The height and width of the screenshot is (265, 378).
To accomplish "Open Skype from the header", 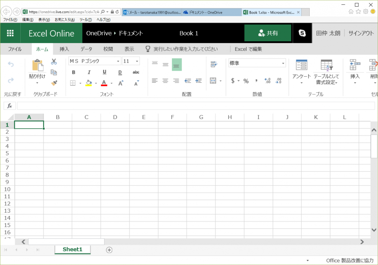I will tap(302, 33).
